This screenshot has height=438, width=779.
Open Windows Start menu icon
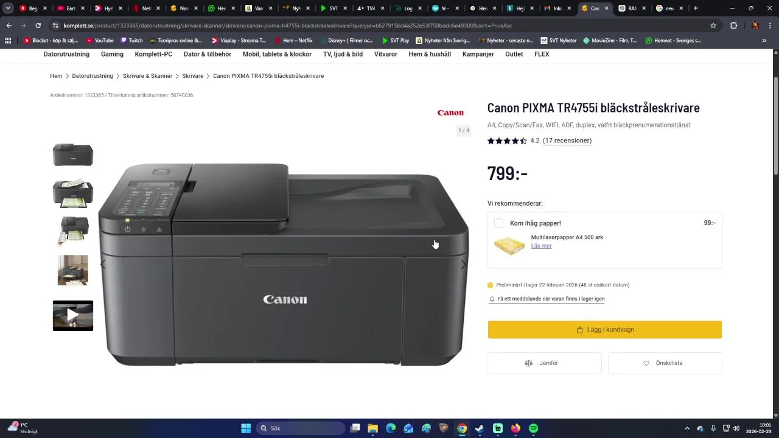tap(246, 428)
